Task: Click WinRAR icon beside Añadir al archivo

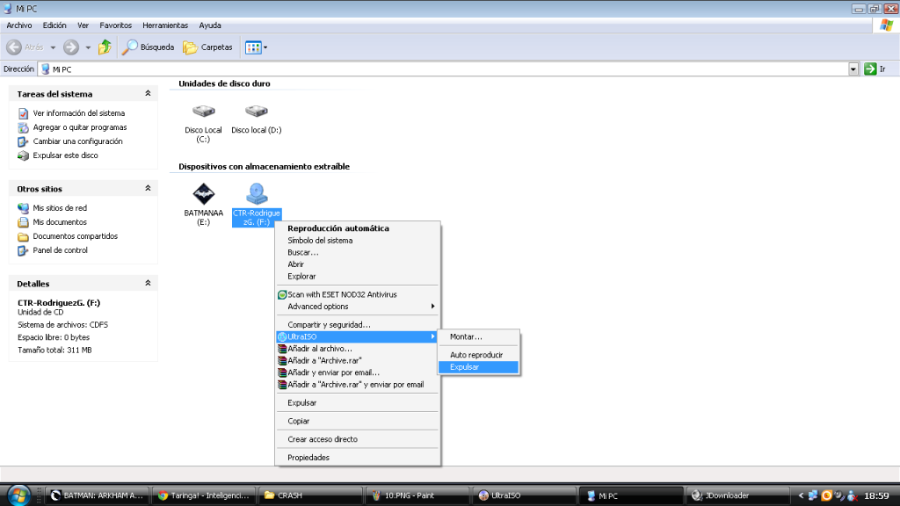Action: pyautogui.click(x=282, y=349)
